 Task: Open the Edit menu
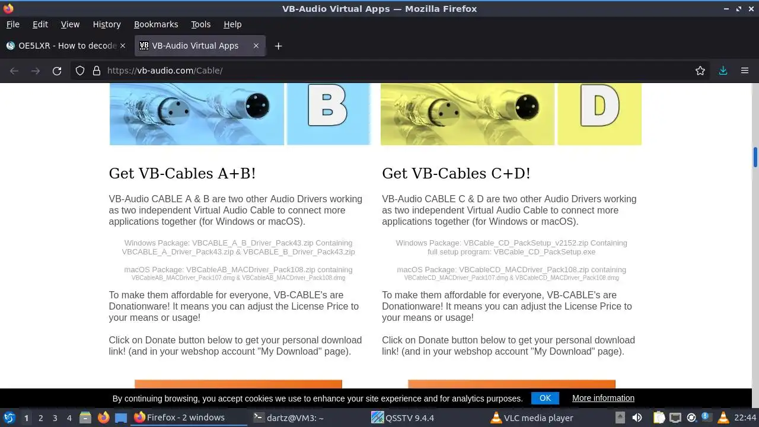coord(40,24)
